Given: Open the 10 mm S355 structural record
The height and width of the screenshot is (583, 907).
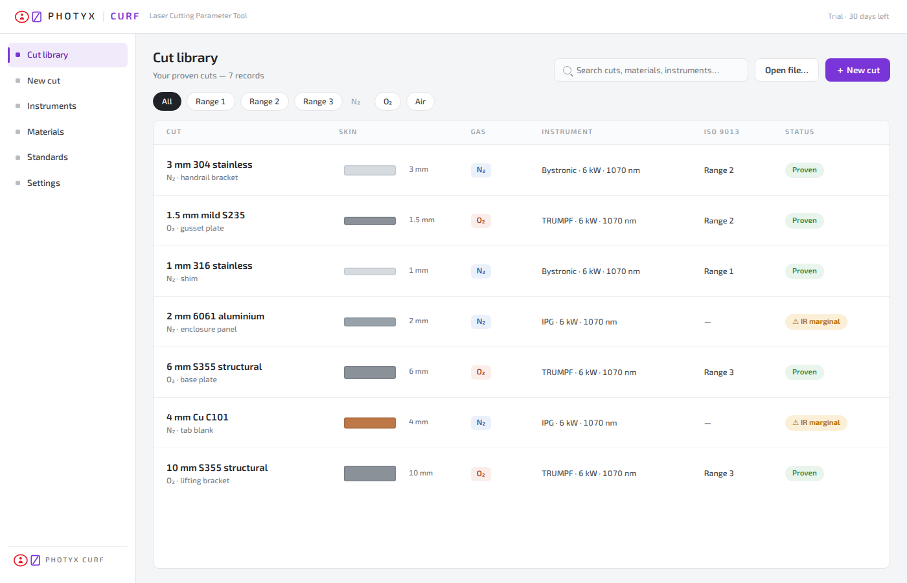Looking at the screenshot, I should (x=522, y=474).
